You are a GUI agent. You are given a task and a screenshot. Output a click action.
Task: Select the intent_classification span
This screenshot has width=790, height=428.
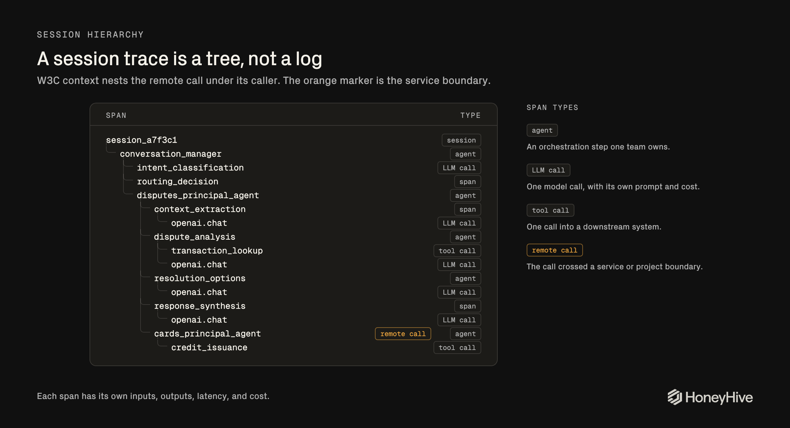(190, 168)
